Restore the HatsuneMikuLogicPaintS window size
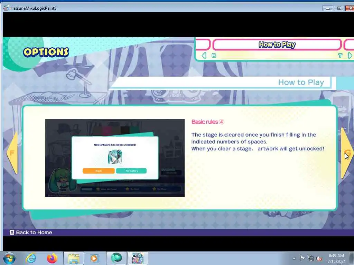 pyautogui.click(x=339, y=8)
